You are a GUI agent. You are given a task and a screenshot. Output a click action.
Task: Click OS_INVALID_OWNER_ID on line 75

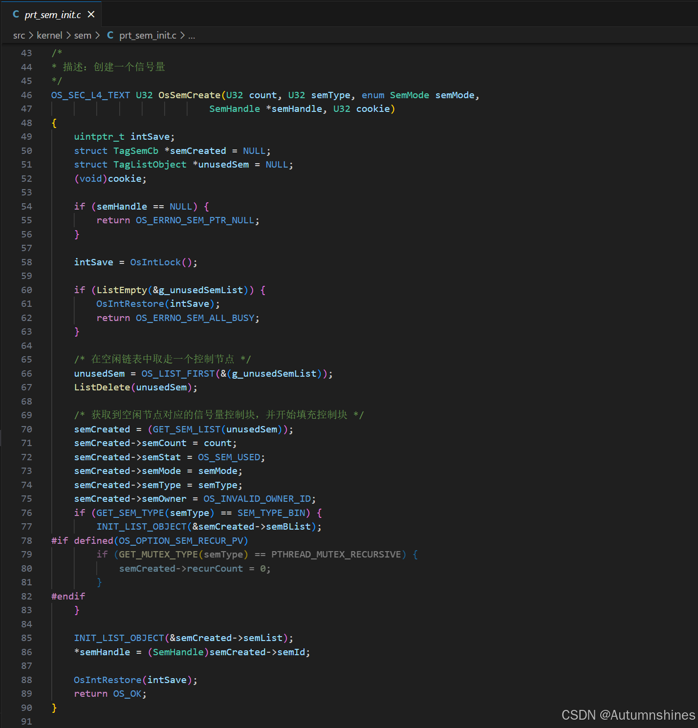point(257,499)
